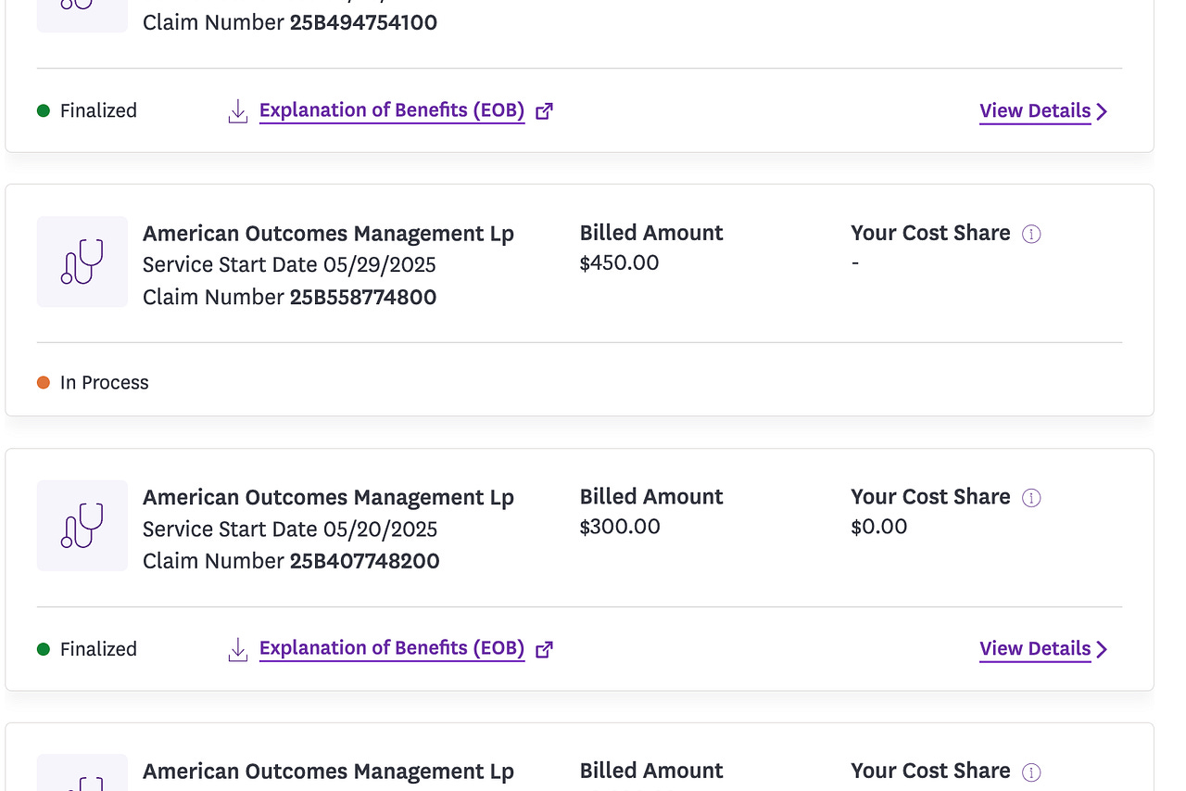1186x791 pixels.
Task: Click Billed Amount label on $450.00 claim
Action: point(651,233)
